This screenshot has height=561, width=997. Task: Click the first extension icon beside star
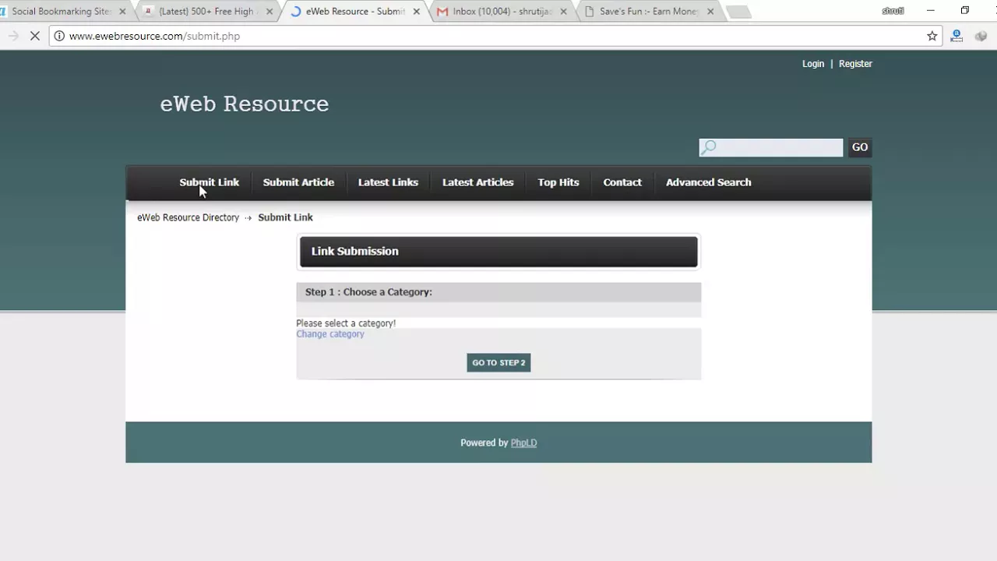click(x=956, y=36)
